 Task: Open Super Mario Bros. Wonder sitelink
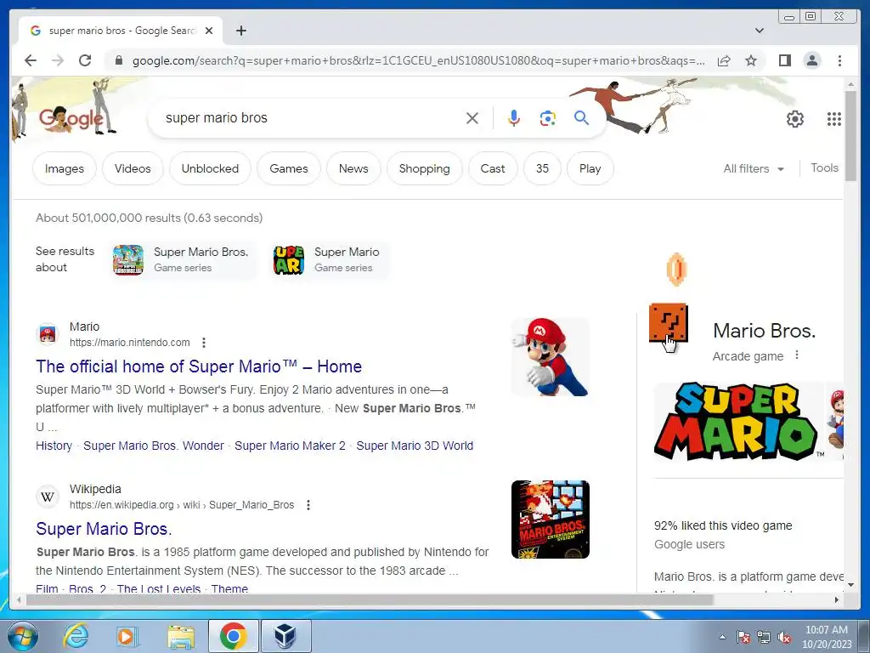[154, 446]
